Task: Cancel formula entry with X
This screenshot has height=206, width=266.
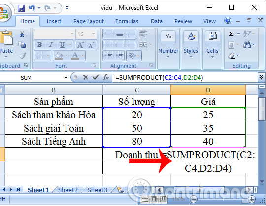Action: (x=86, y=77)
